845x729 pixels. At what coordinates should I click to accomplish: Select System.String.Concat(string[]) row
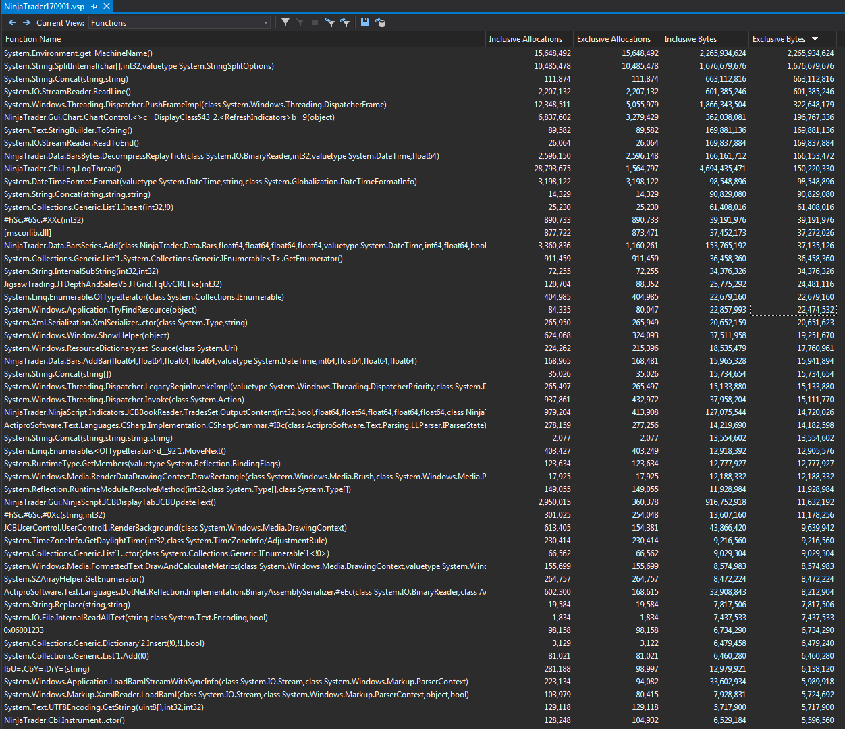click(x=419, y=374)
